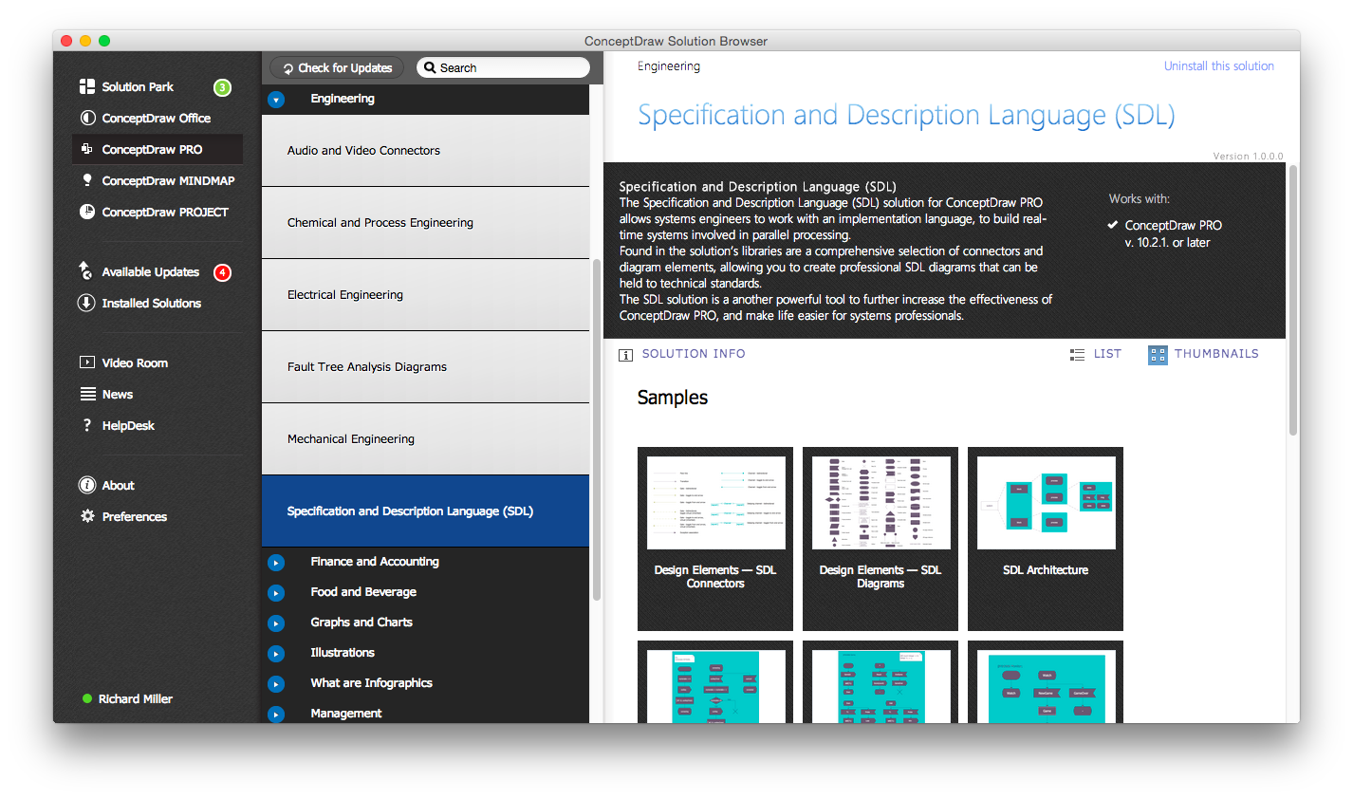Click the solution list vertical scrollbar

click(x=597, y=429)
